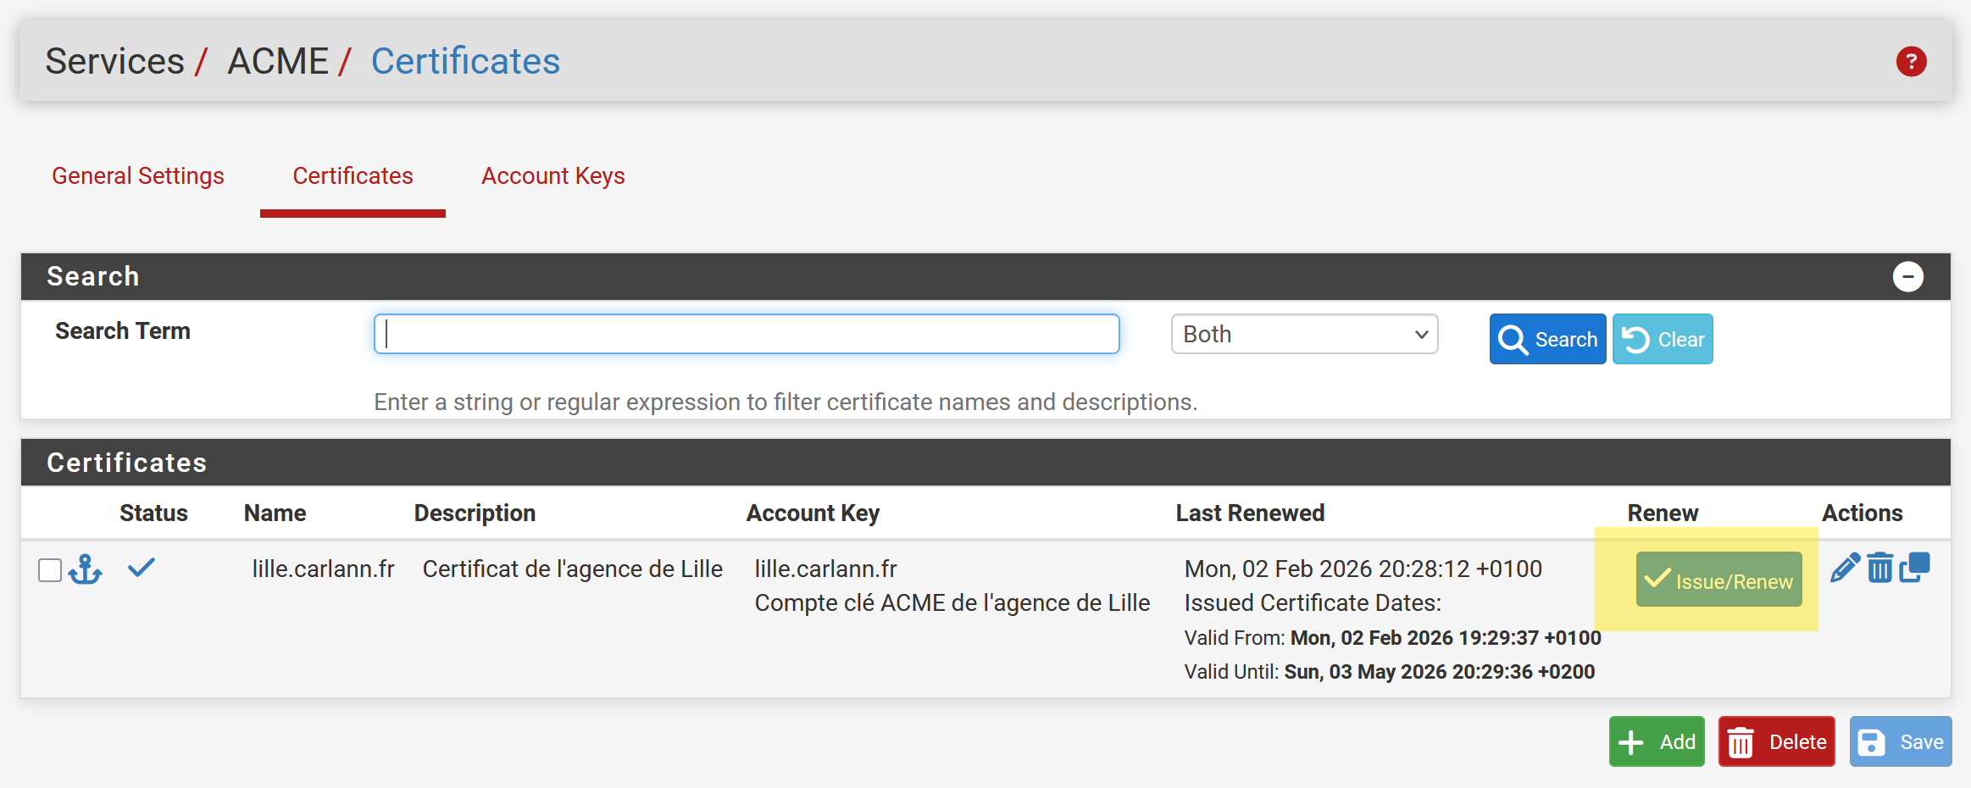This screenshot has width=1971, height=788.
Task: Click last renewed date Mon, 02 Feb 2026 20:28:12
Action: (x=1363, y=569)
